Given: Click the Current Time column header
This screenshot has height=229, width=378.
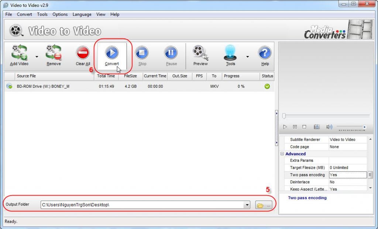Looking at the screenshot, I should pos(155,76).
